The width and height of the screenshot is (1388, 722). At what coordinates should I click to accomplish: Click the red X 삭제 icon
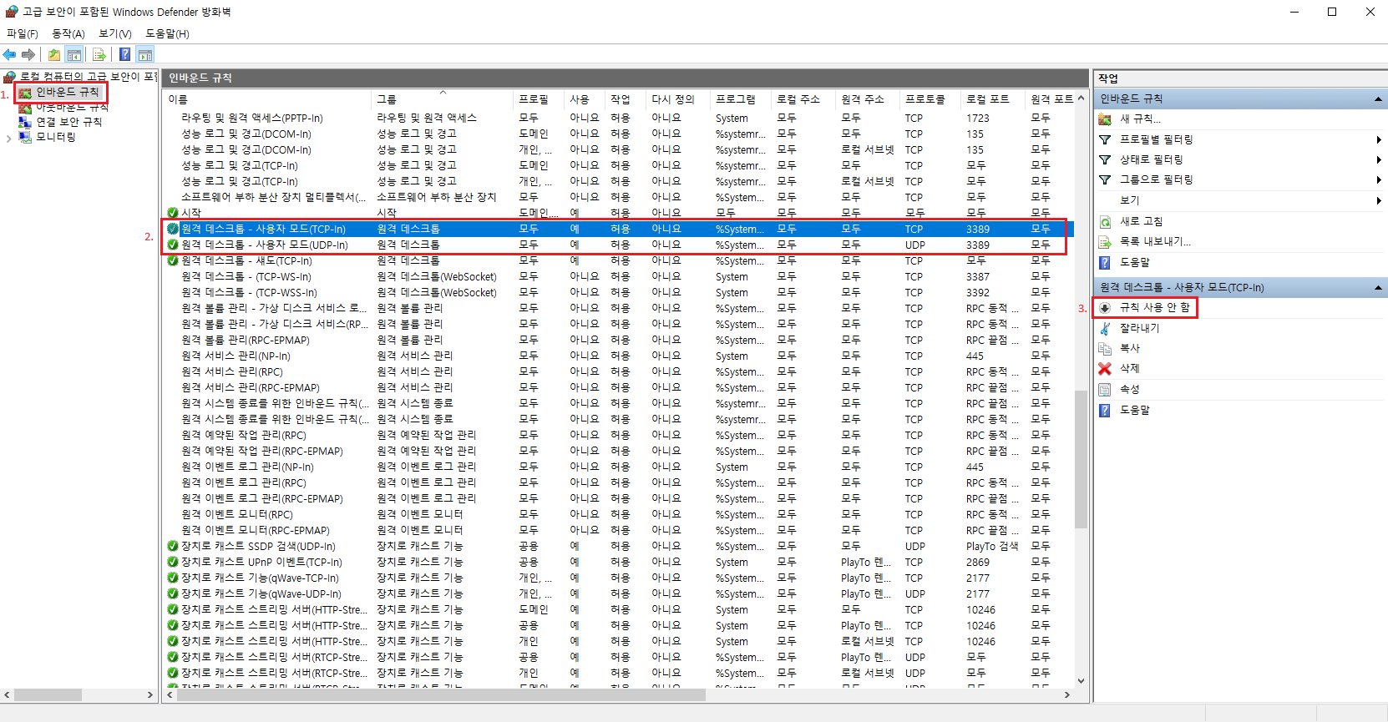1105,368
